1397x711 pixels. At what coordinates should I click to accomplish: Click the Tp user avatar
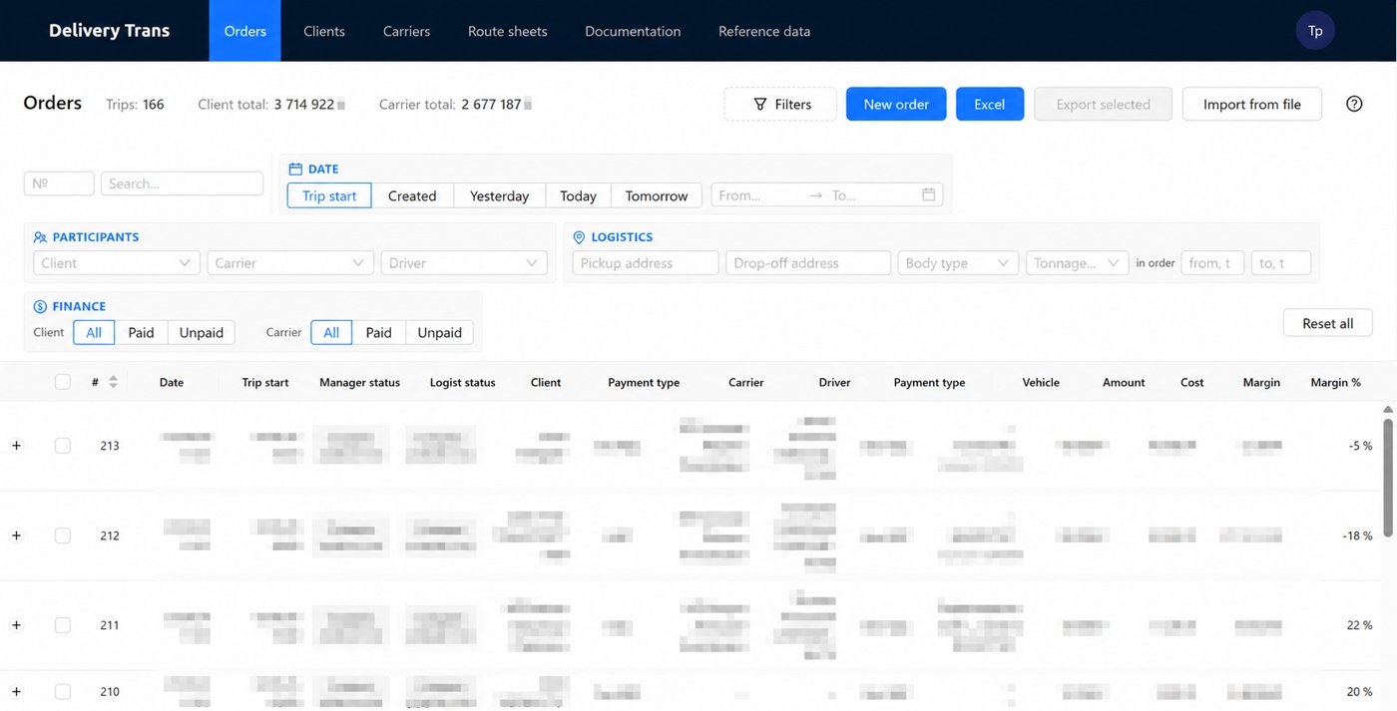pos(1315,31)
